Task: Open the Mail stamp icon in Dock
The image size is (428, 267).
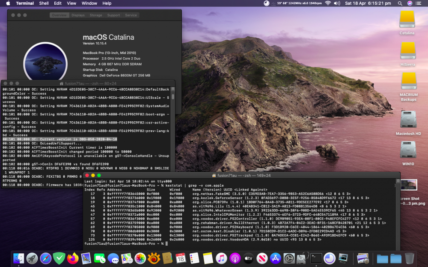Action: [86, 258]
